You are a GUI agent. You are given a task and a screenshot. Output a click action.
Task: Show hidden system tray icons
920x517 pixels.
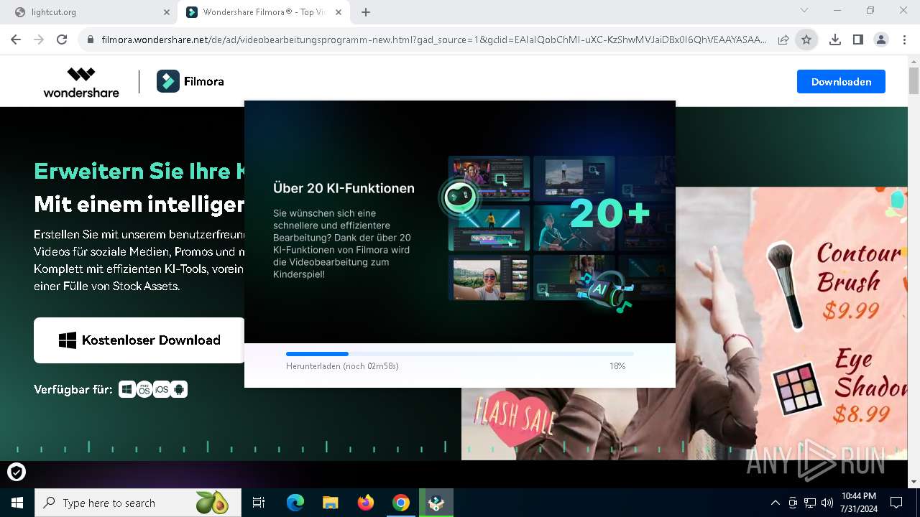(x=775, y=503)
